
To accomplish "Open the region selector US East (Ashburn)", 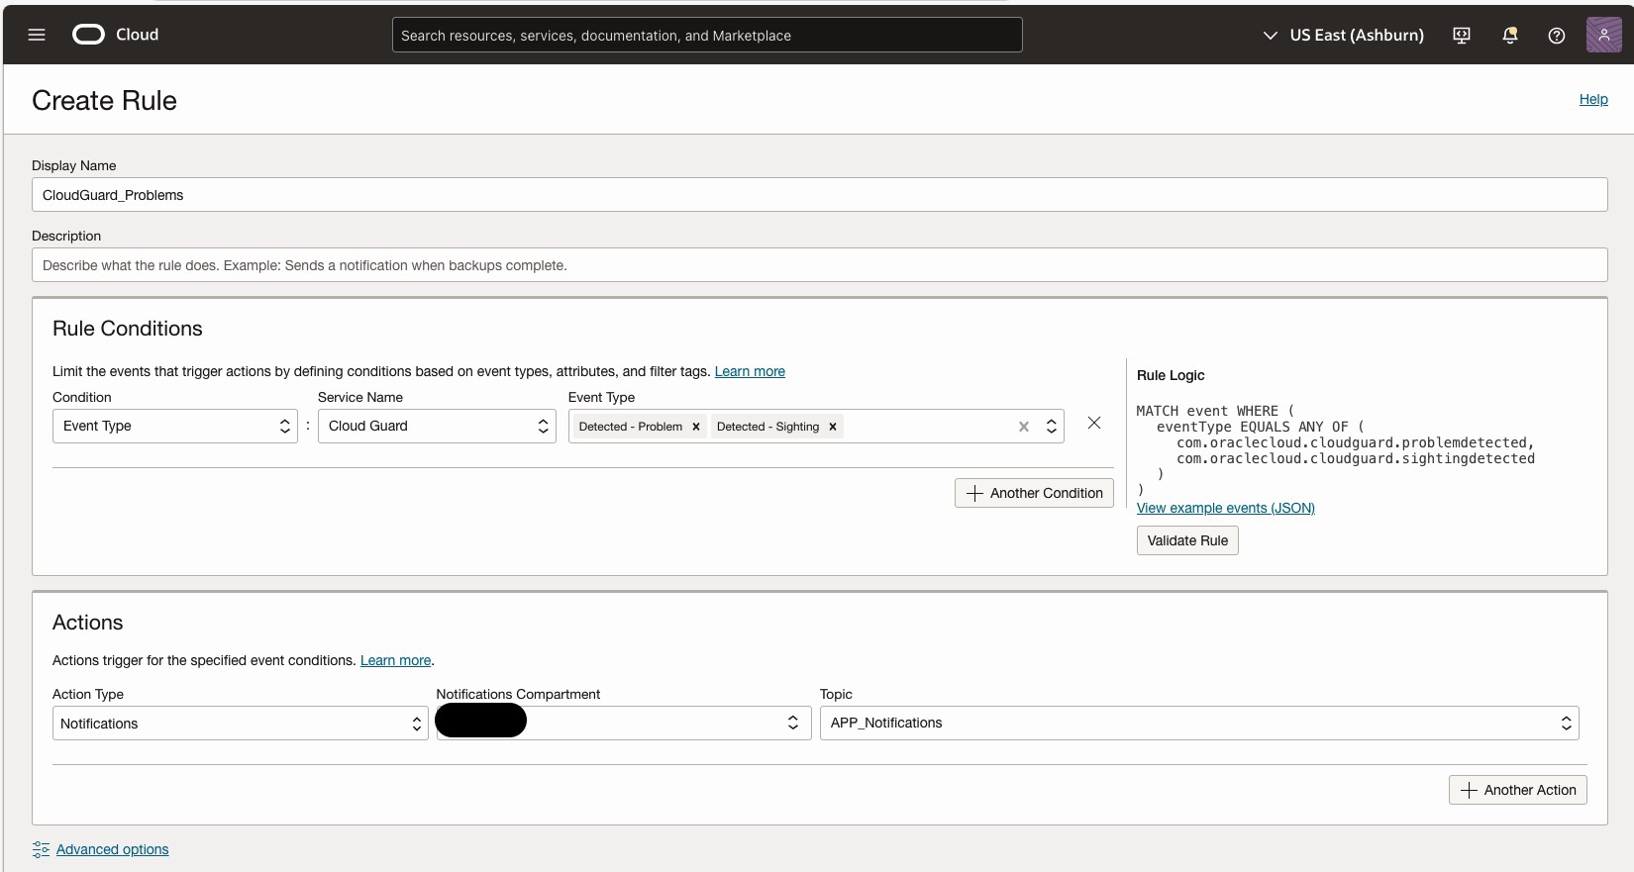I will (x=1344, y=35).
